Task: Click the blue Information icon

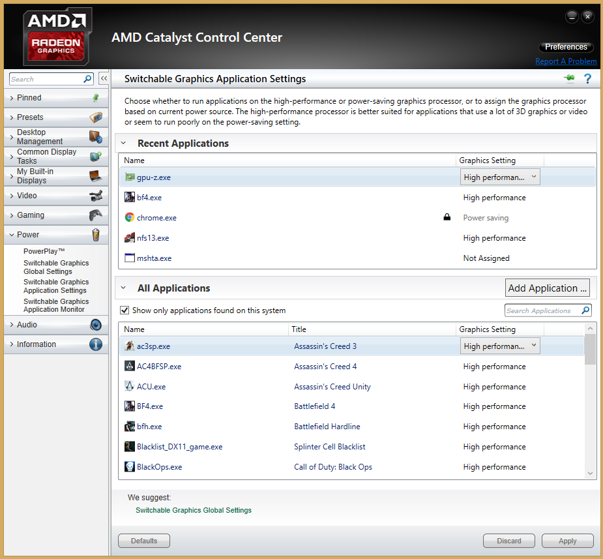Action: coord(96,344)
